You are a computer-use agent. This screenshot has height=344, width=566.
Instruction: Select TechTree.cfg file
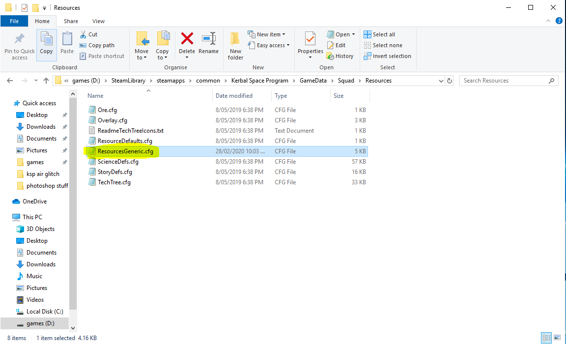click(x=113, y=182)
